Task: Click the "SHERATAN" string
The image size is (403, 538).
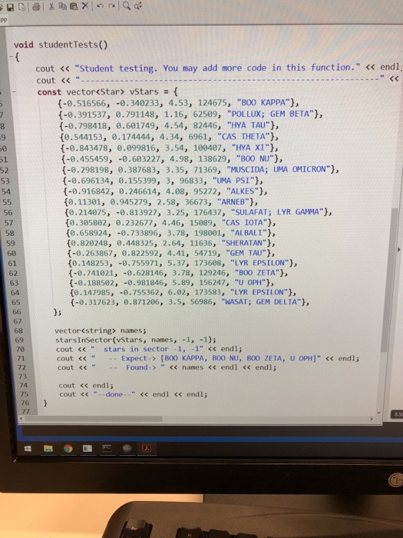Action: pos(244,243)
